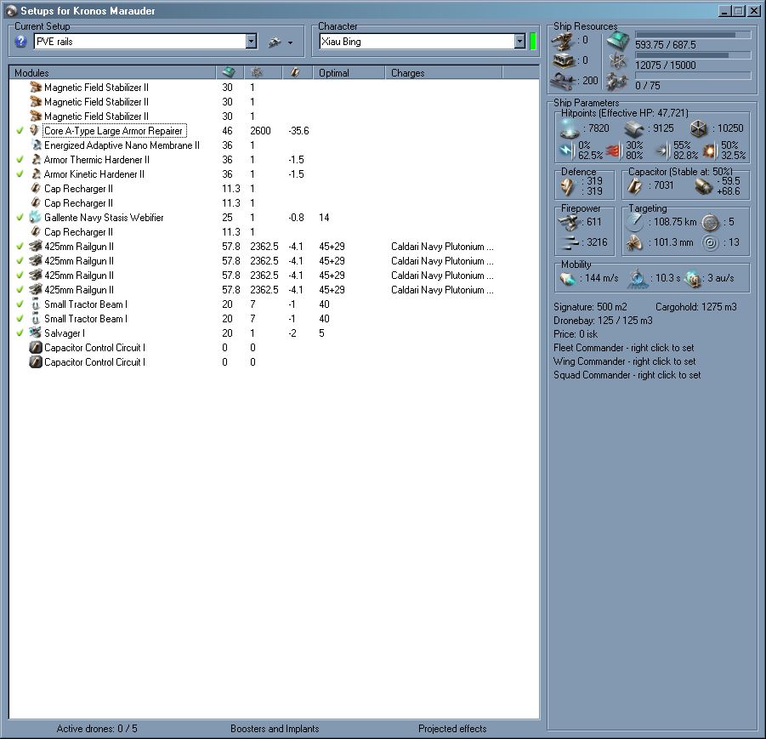766x739 pixels.
Task: Click the shield hitpoints icon showing 7820
Action: [569, 128]
